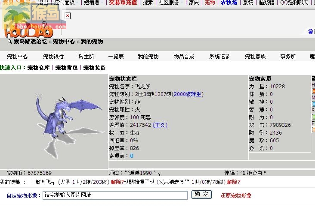Click the apprentice name with 大圣 1世/2转/203级
This screenshot has width=315, height=207.
pos(43,182)
